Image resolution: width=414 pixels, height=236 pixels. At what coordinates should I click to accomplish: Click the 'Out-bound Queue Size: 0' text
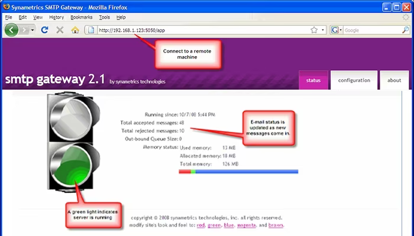pos(153,139)
